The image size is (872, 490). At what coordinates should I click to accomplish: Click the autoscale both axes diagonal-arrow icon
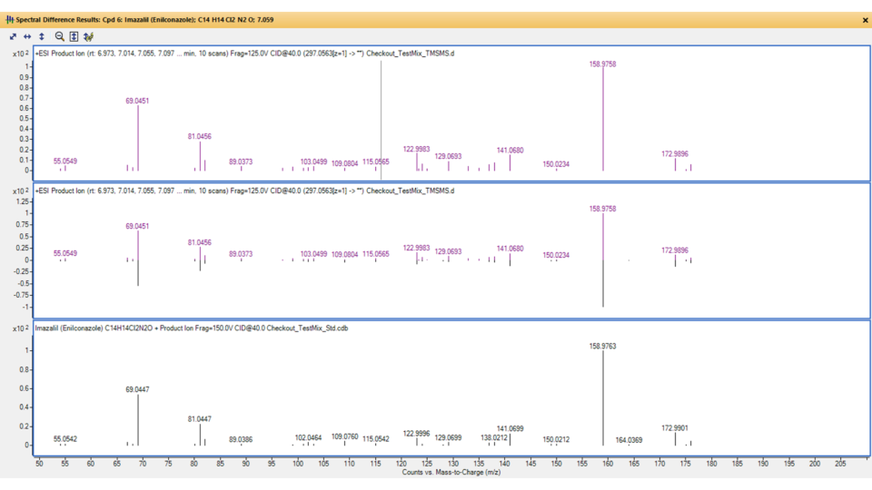pos(13,36)
